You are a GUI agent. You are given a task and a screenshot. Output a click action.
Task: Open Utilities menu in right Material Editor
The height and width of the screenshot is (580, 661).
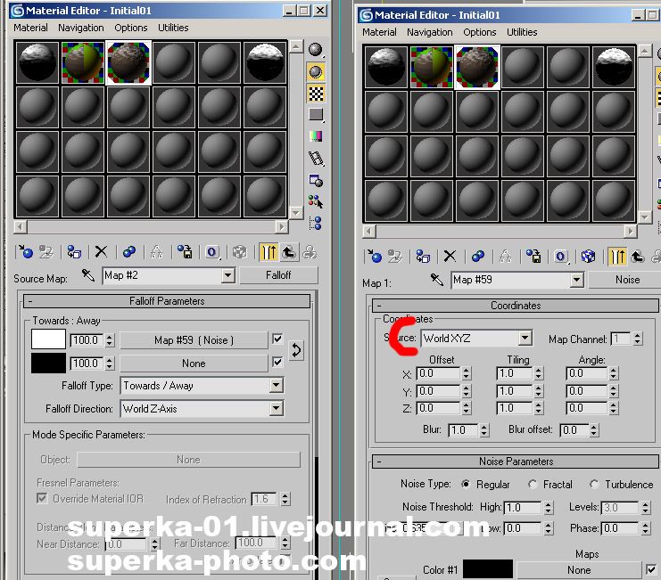[x=522, y=32]
